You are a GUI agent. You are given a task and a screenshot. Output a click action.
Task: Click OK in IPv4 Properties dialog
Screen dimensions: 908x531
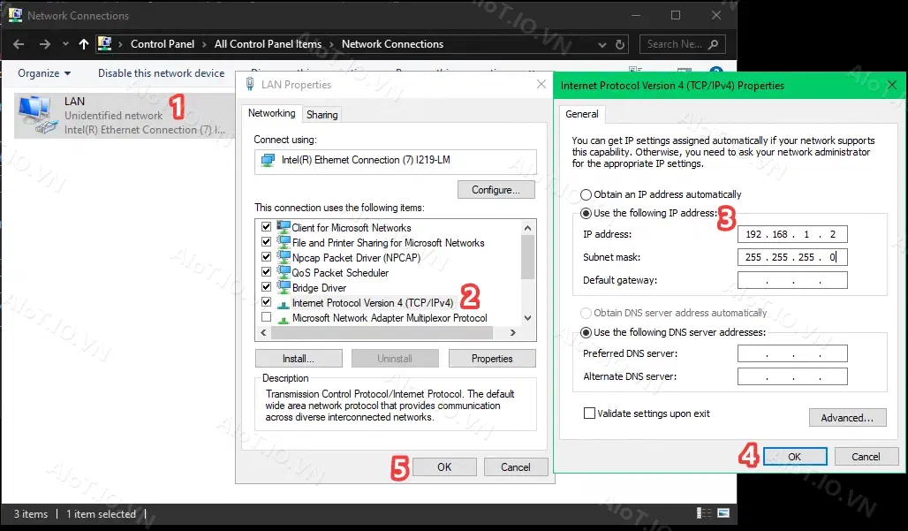pyautogui.click(x=795, y=457)
